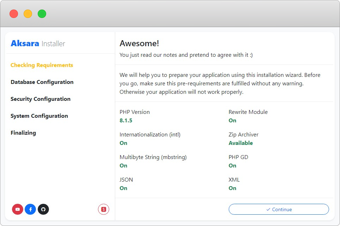Click the On status under Internationalization
Screen dimensions: 340x226
(123, 143)
